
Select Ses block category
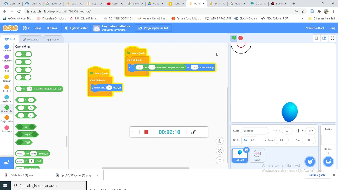(x=7, y=68)
